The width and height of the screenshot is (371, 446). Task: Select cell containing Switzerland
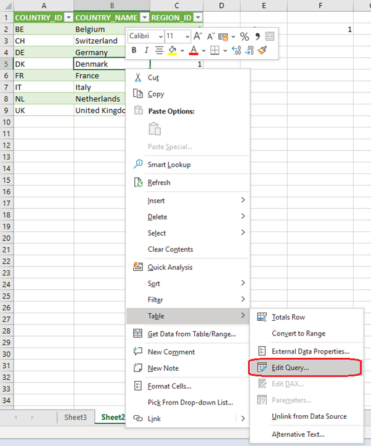(99, 41)
